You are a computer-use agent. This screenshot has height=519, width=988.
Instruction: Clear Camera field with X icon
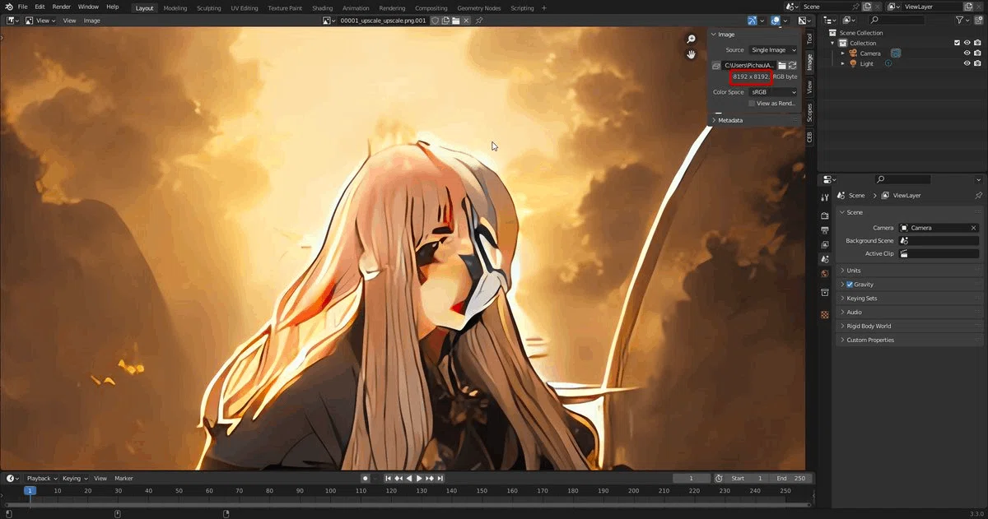coord(973,228)
